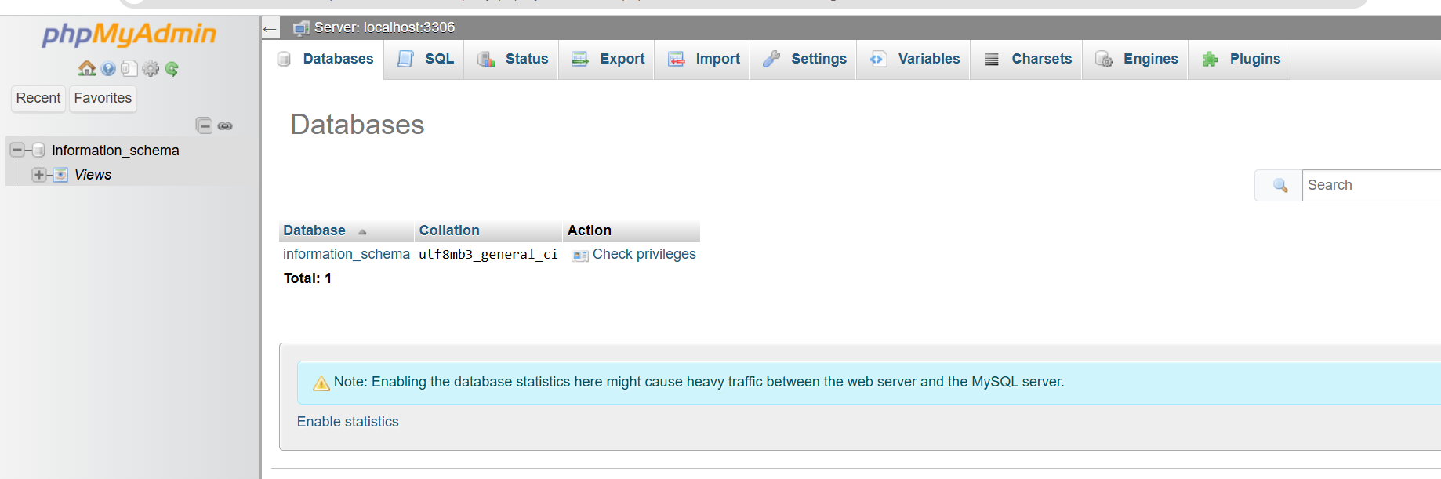Toggle the link with main panel icon

click(225, 125)
